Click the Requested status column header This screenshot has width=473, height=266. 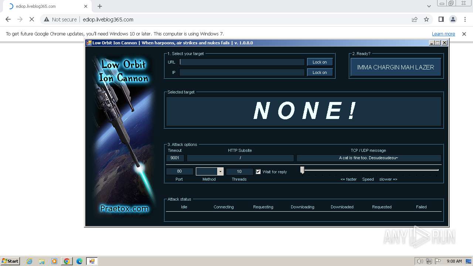(382, 207)
